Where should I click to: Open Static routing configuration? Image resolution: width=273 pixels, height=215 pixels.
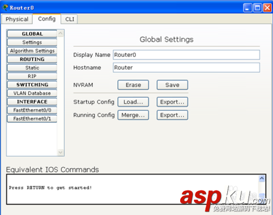coord(32,67)
